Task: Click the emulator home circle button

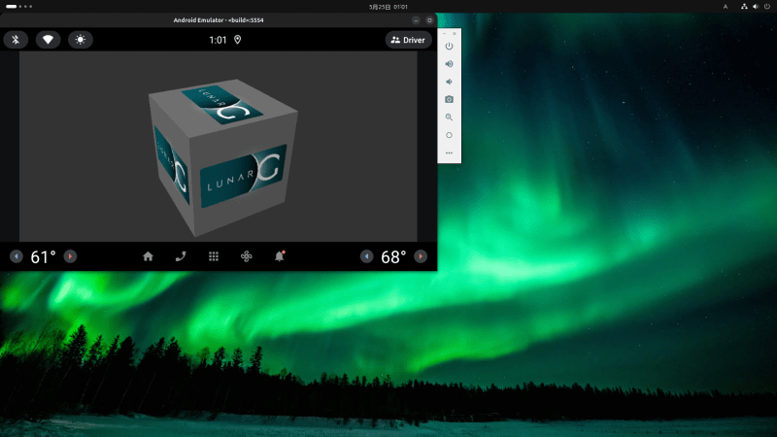Action: [449, 135]
